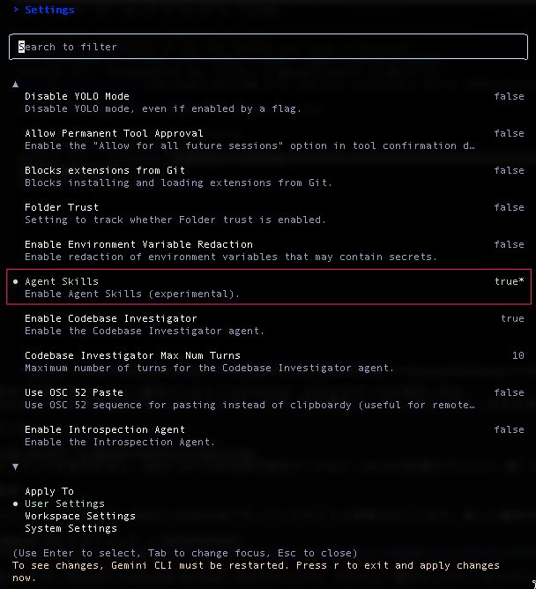Toggle the Use OSC 52 Paste setting

coord(74,392)
